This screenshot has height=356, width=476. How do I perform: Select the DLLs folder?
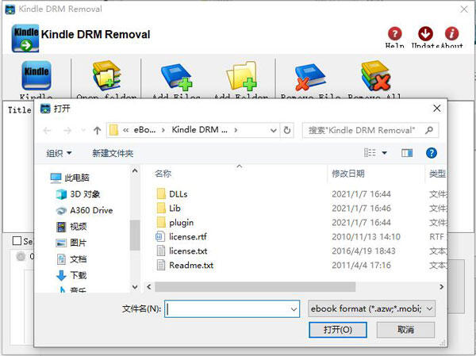[172, 194]
